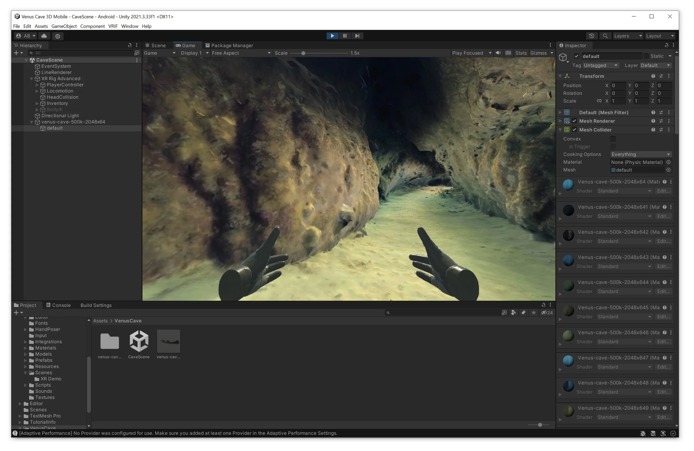This screenshot has height=451, width=694.
Task: Click the Pause button in the toolbar
Action: [x=345, y=36]
